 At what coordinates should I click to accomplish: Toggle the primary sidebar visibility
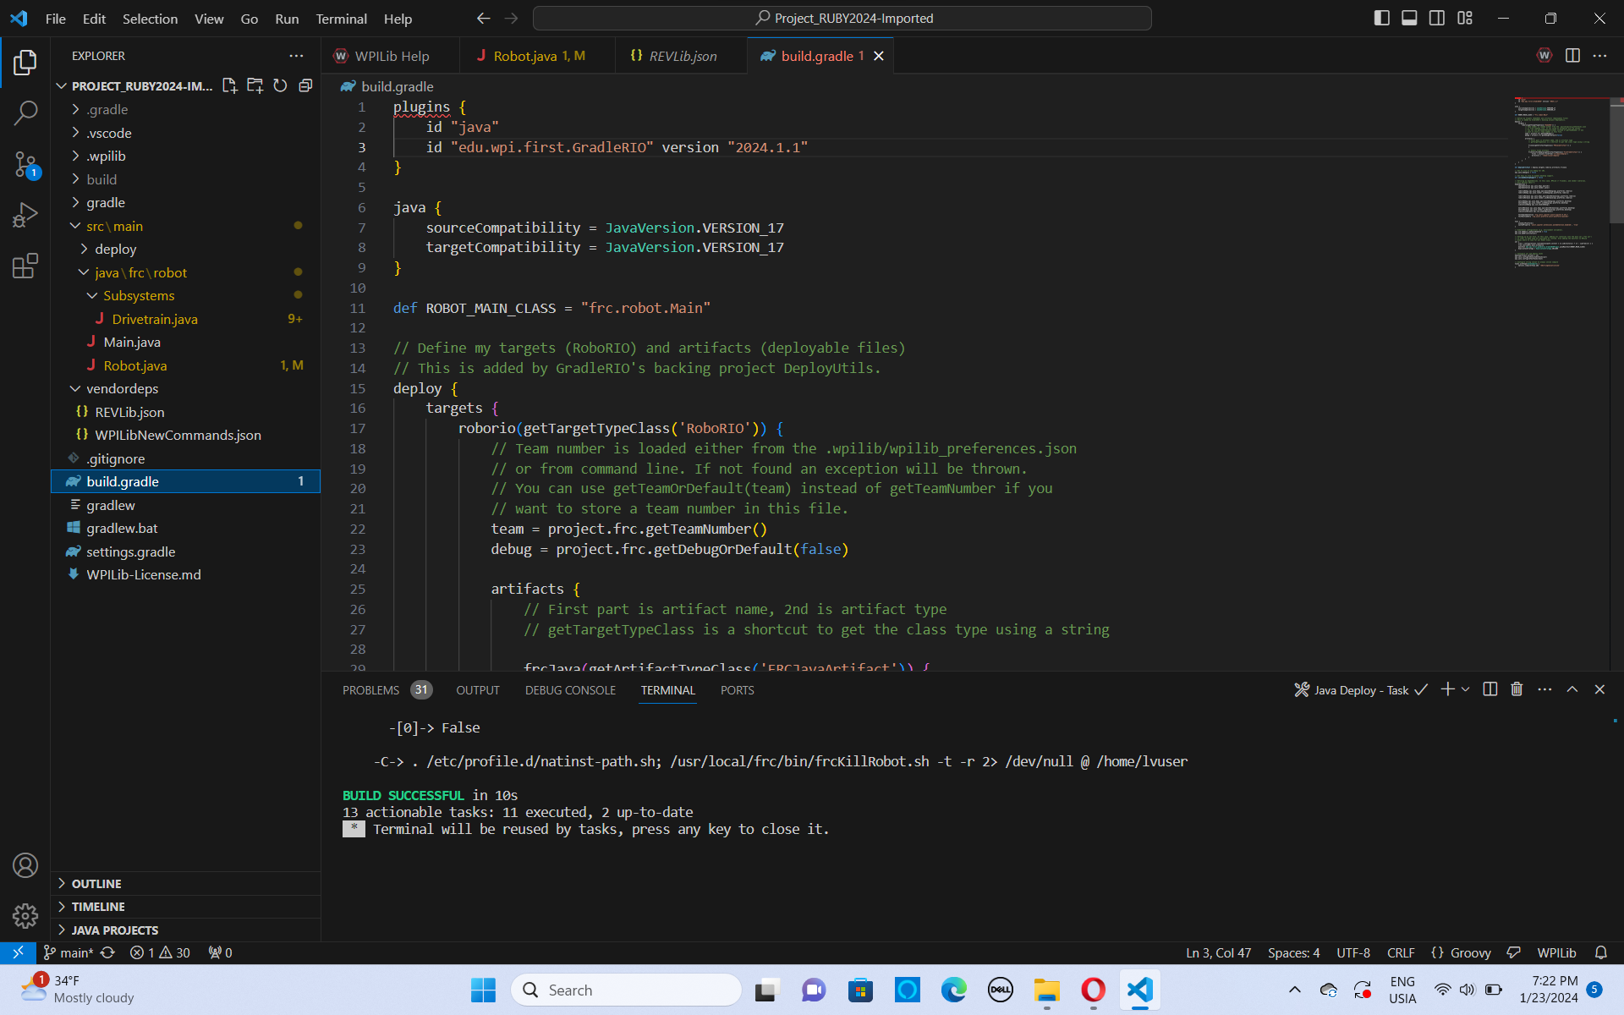(1381, 17)
